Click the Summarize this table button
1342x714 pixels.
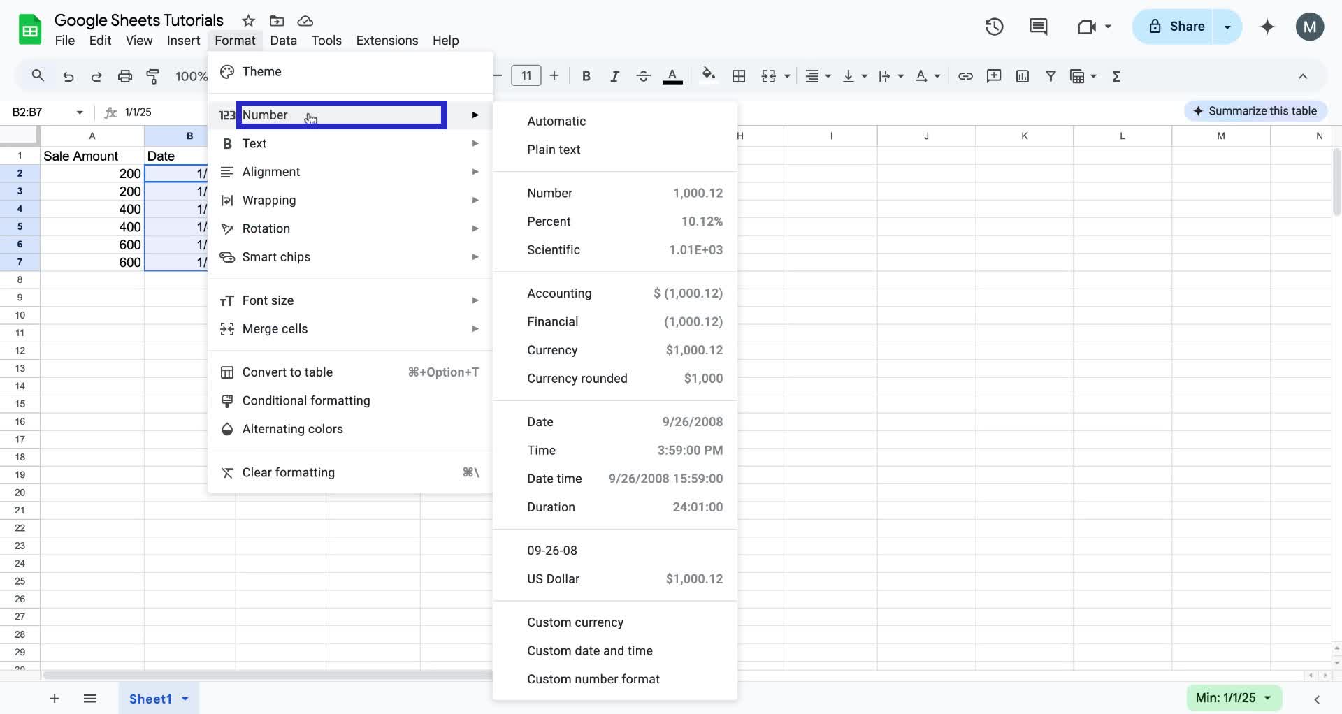click(x=1255, y=110)
